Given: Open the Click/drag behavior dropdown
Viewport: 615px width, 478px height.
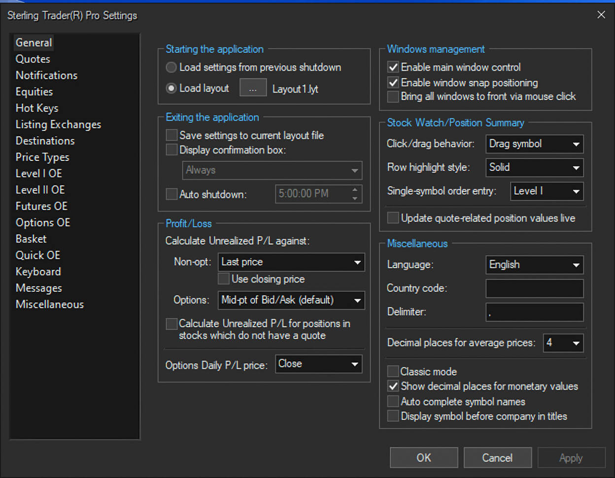Looking at the screenshot, I should coord(535,144).
